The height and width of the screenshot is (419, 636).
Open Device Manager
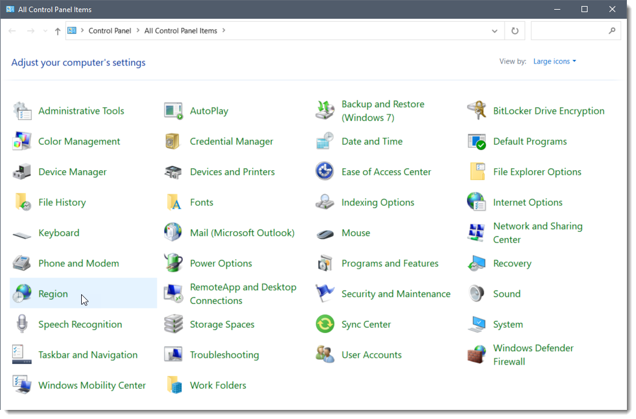pyautogui.click(x=74, y=171)
